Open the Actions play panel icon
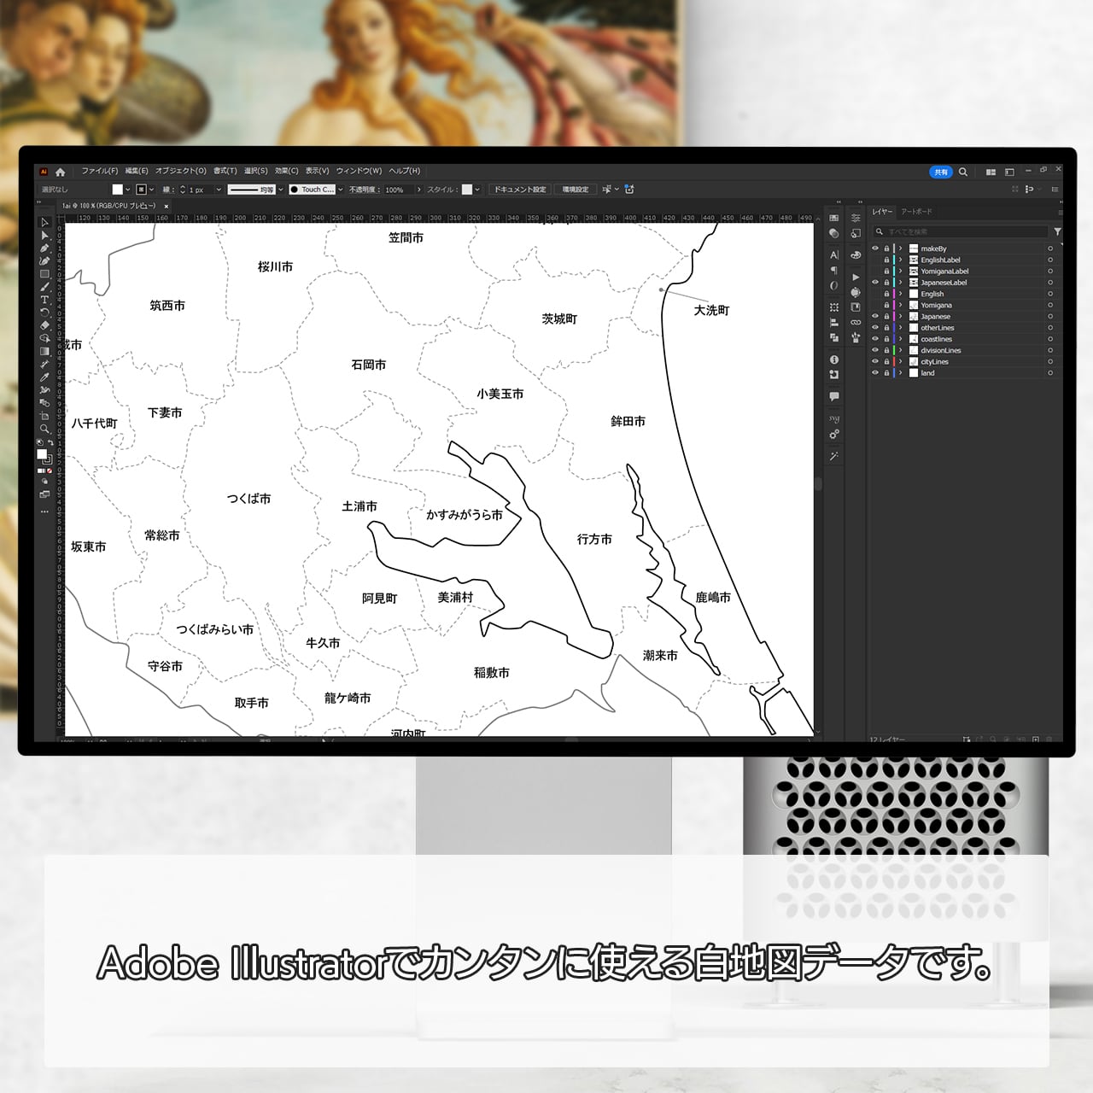 (x=856, y=278)
